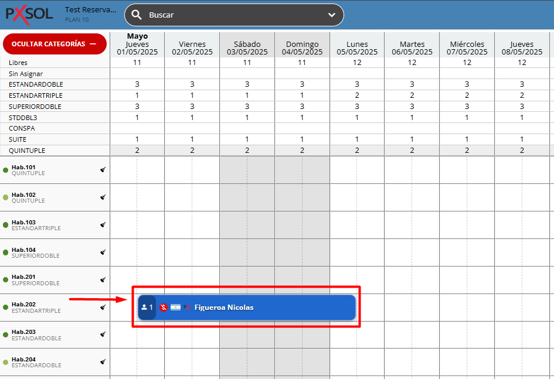Click the PX source icon on reservation
This screenshot has width=554, height=379.
(x=187, y=308)
